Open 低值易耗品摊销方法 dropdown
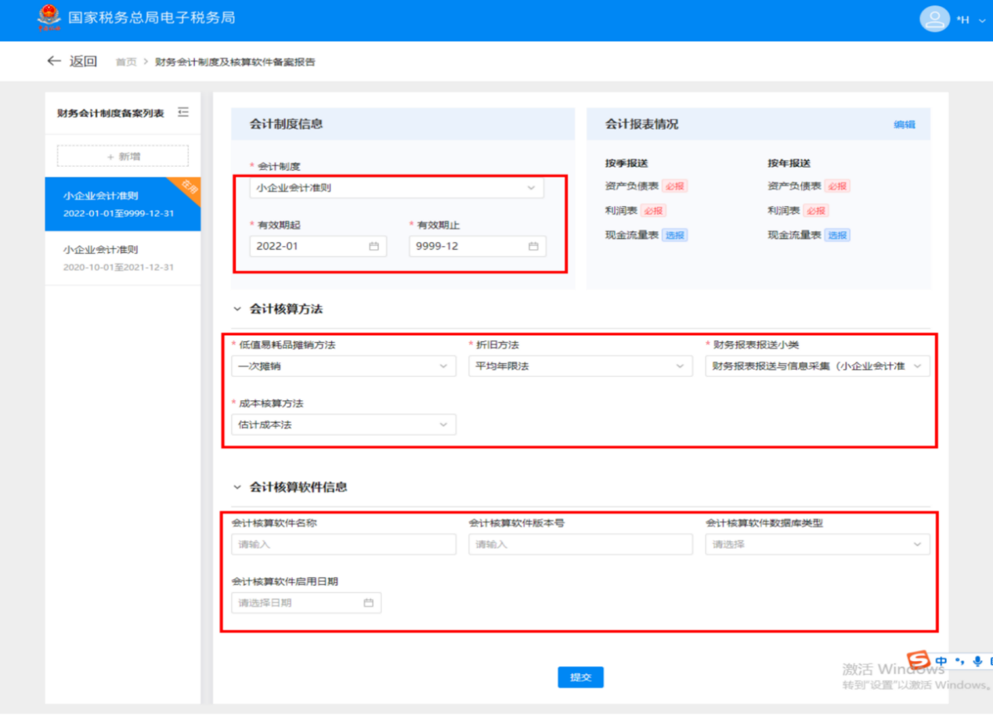The height and width of the screenshot is (715, 993). pos(344,366)
